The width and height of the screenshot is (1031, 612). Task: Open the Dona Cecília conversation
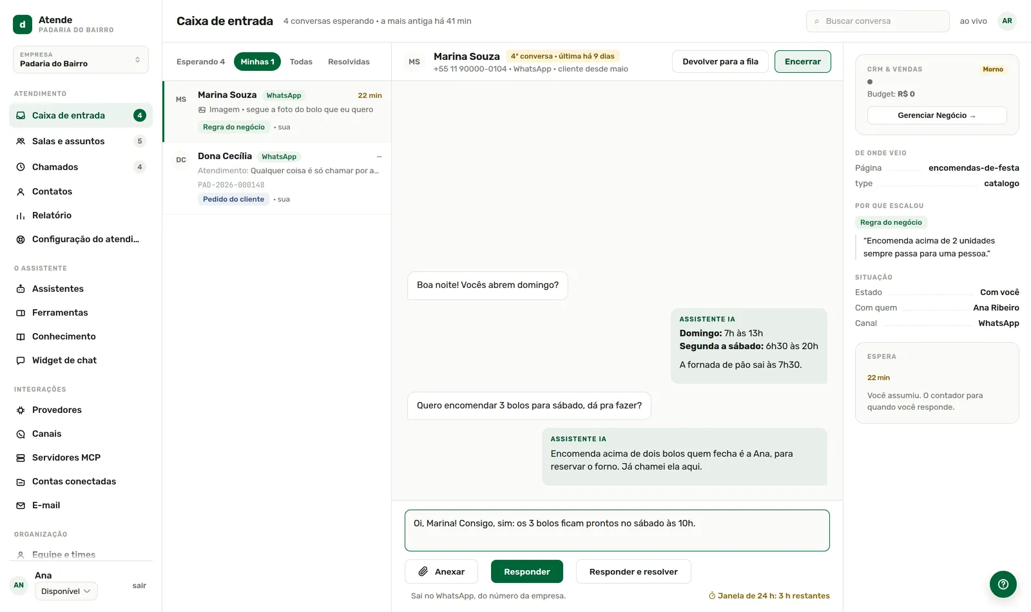pos(277,178)
